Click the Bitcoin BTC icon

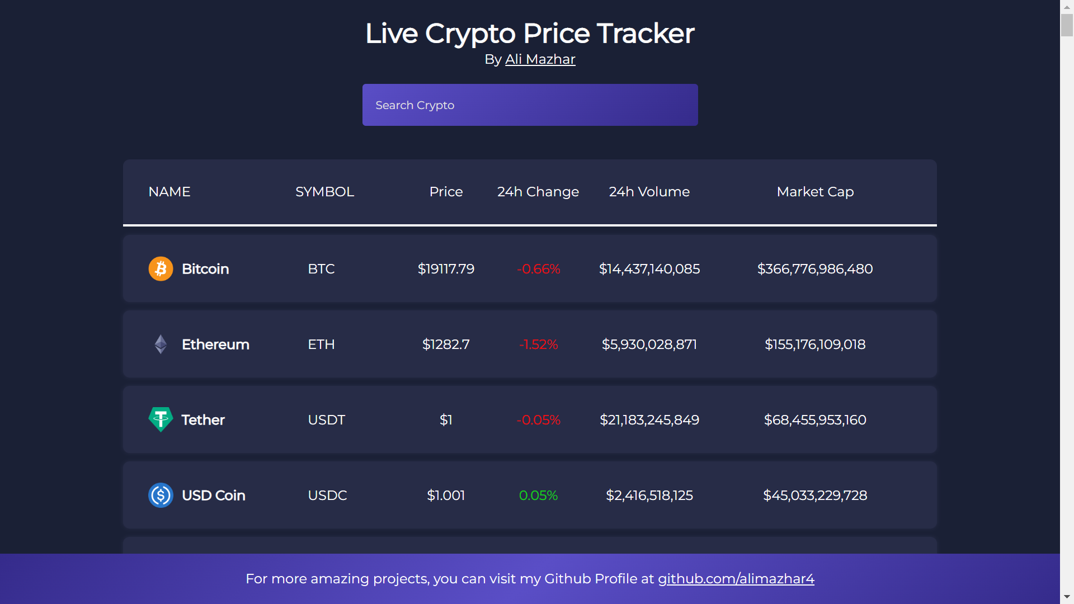[x=161, y=268]
